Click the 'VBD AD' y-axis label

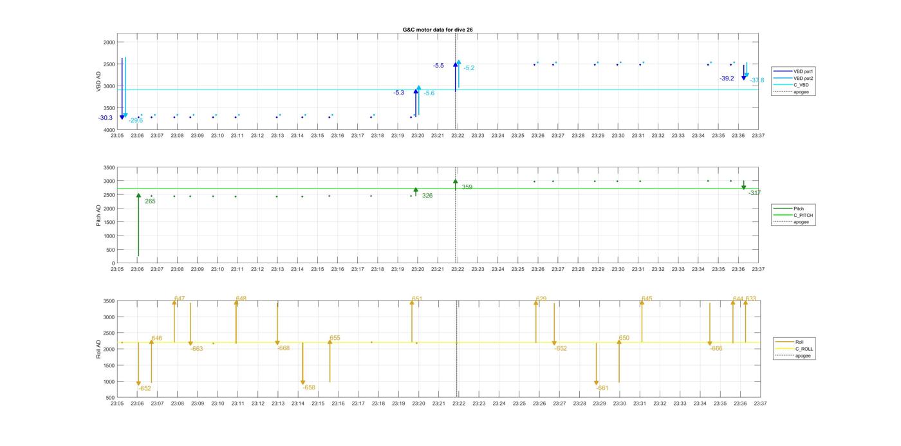click(x=99, y=82)
